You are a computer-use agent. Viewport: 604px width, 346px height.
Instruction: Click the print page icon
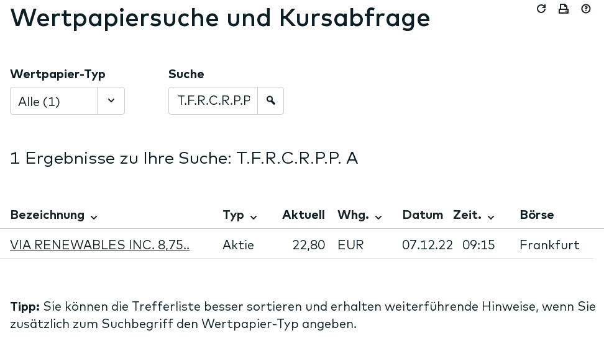[x=564, y=9]
